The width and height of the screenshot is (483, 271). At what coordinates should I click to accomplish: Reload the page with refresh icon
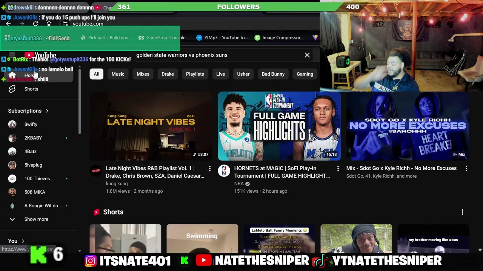35,24
